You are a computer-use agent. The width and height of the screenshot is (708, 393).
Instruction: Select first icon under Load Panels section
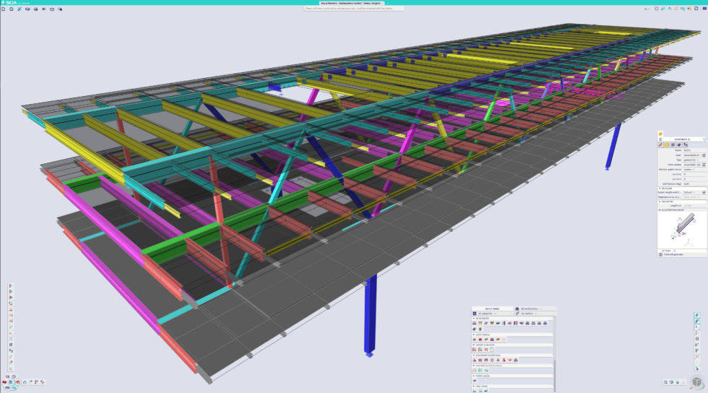tap(475, 339)
